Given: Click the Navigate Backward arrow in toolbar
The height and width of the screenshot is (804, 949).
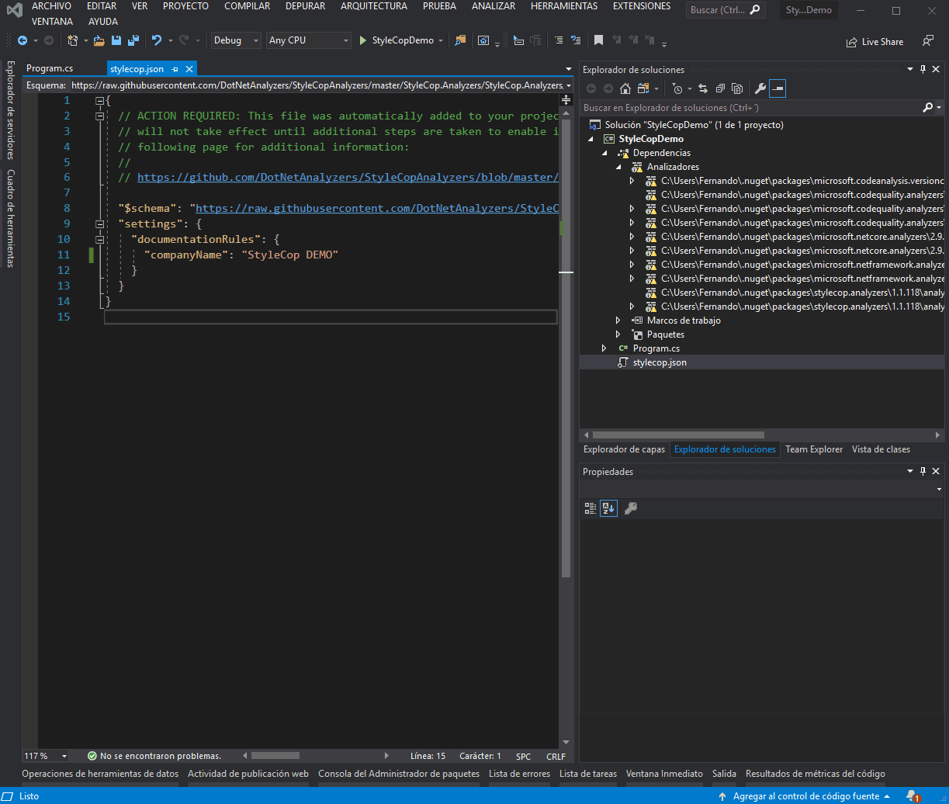Looking at the screenshot, I should point(23,40).
